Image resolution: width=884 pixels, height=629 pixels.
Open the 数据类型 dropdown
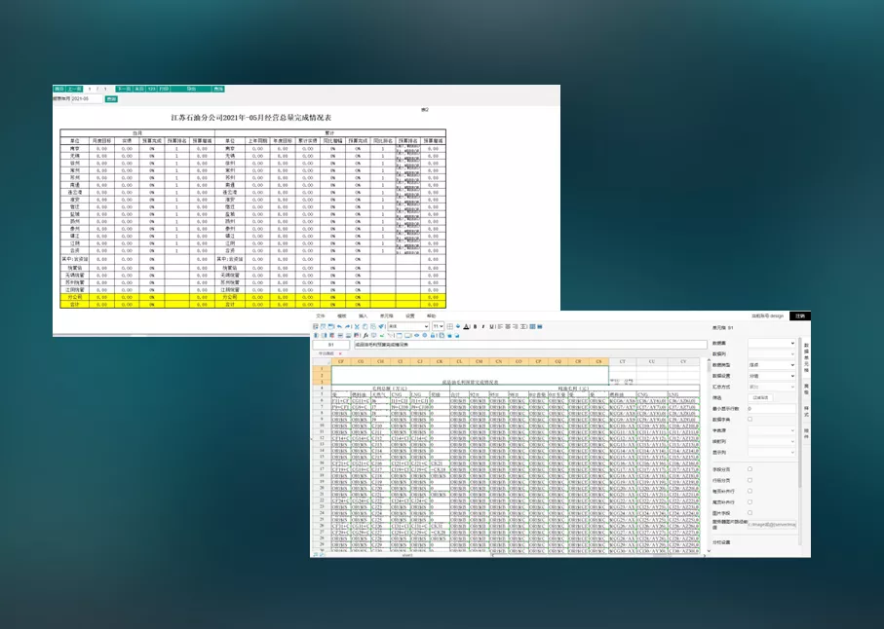coord(772,365)
